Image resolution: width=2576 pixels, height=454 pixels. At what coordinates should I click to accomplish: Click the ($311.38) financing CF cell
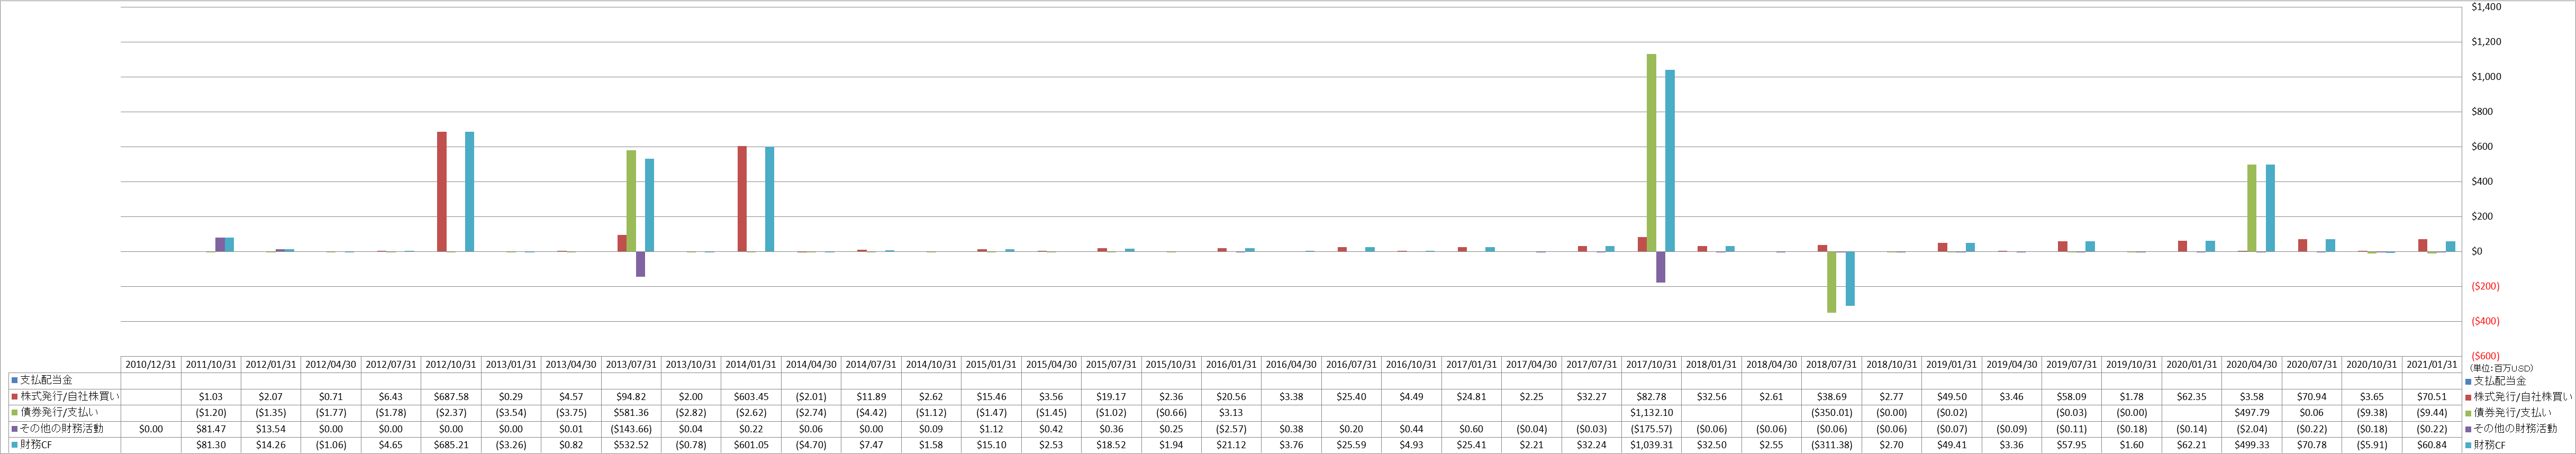pos(1831,445)
